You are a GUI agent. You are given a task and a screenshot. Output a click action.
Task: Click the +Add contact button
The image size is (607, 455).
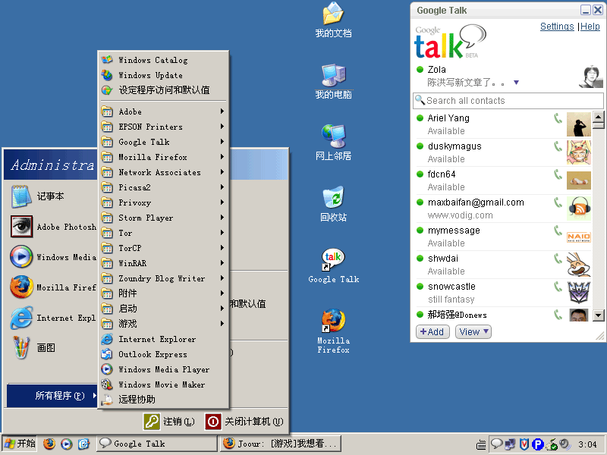pyautogui.click(x=432, y=332)
